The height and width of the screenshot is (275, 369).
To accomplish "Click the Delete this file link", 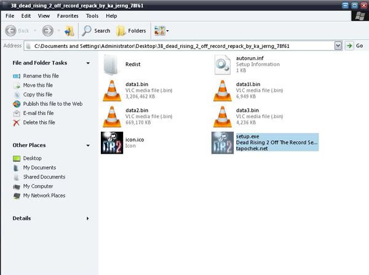I will click(x=39, y=122).
